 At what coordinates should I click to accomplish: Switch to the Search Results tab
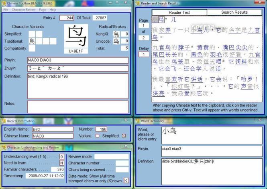tap(234, 12)
